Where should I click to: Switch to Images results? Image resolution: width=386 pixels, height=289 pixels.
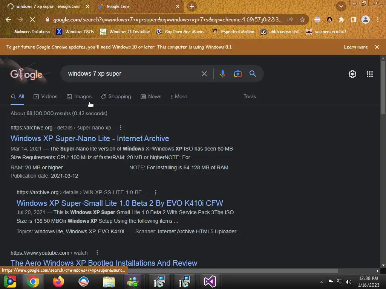click(79, 97)
